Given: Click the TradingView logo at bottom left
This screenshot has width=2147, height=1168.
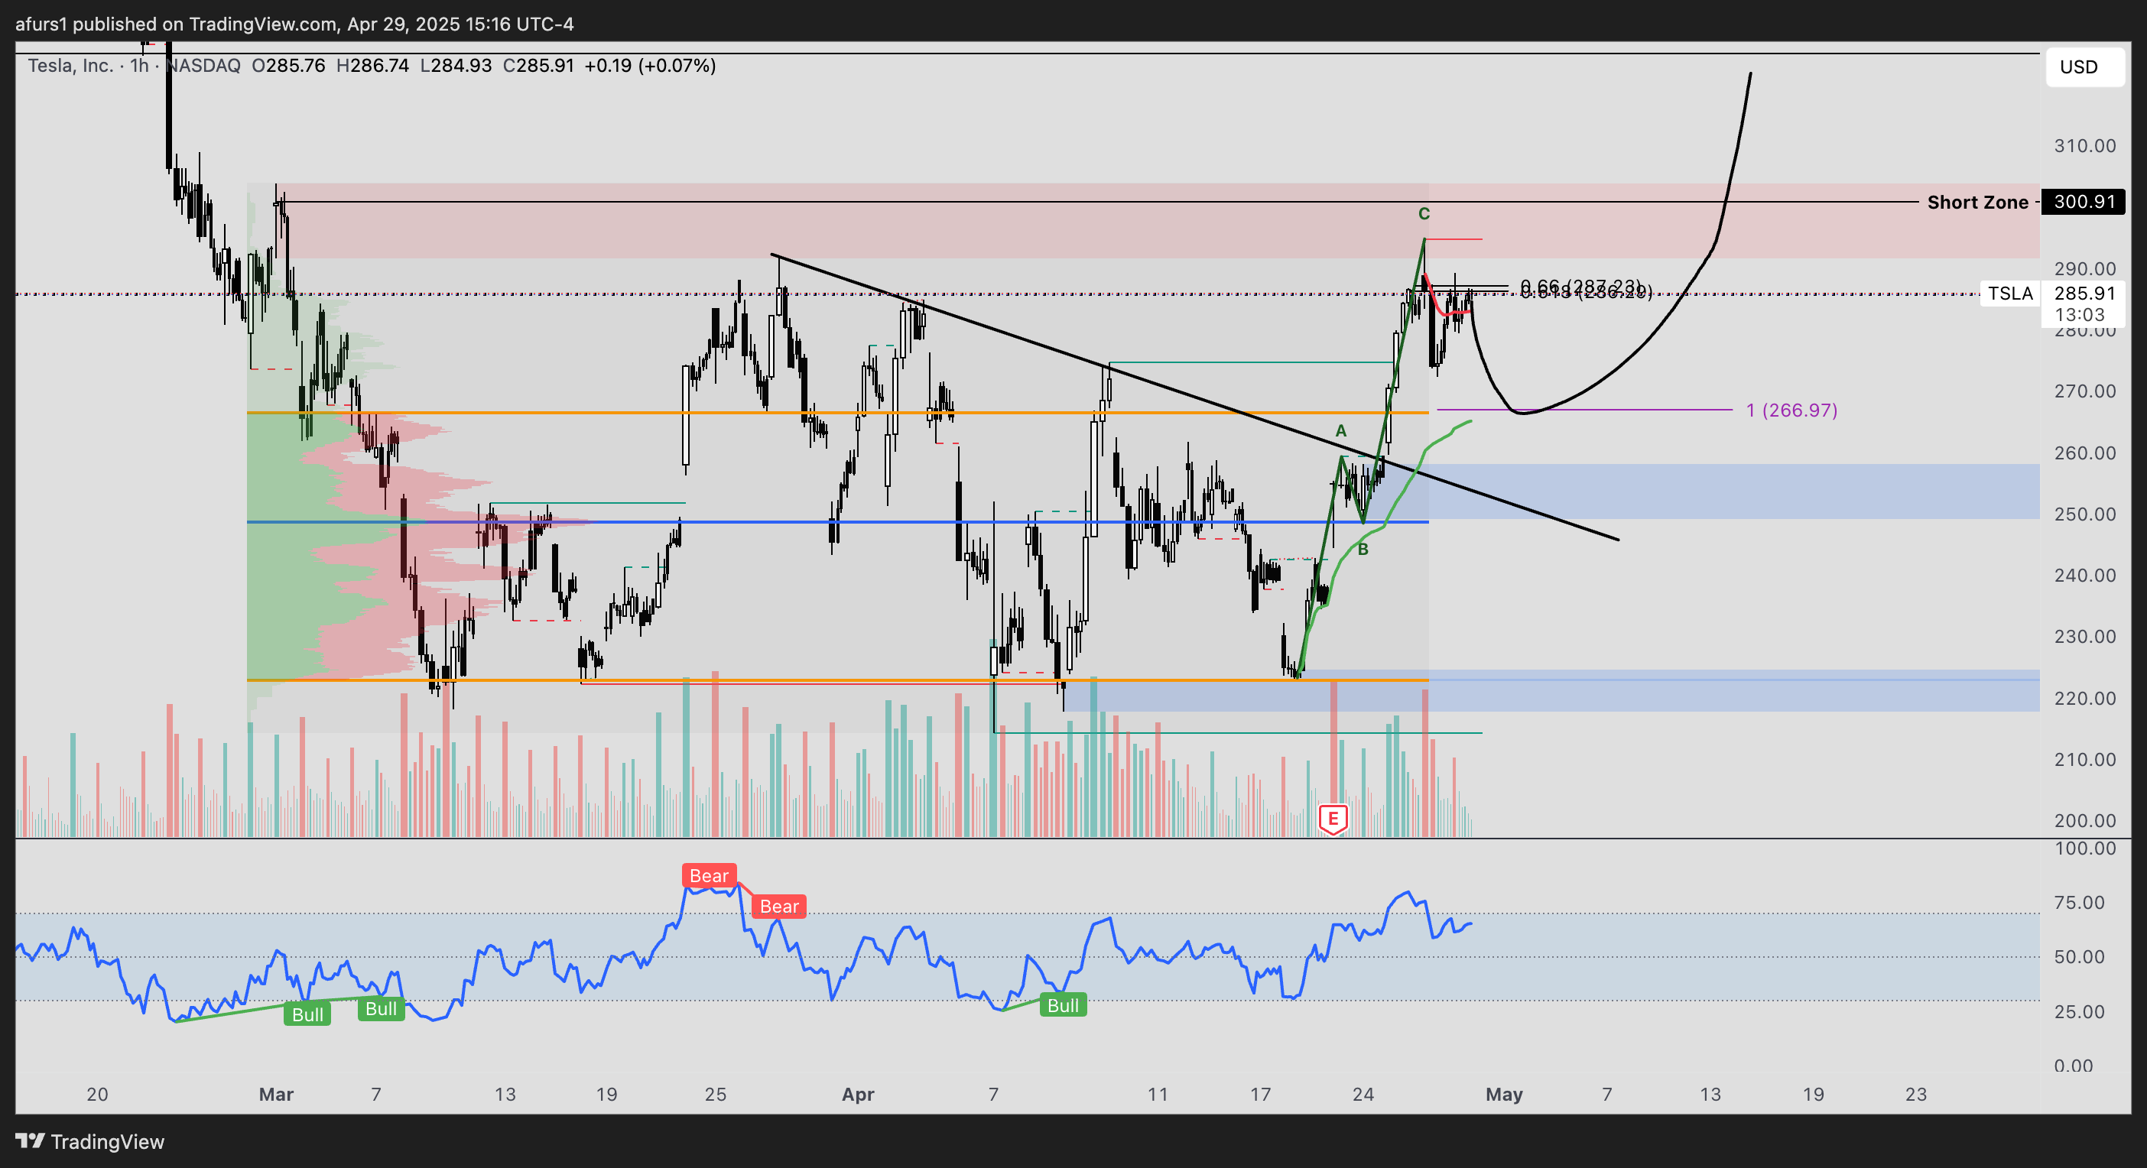Looking at the screenshot, I should pyautogui.click(x=90, y=1141).
